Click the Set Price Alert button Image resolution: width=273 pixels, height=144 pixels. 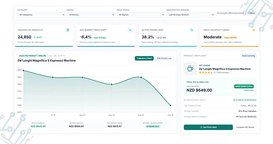(208, 127)
